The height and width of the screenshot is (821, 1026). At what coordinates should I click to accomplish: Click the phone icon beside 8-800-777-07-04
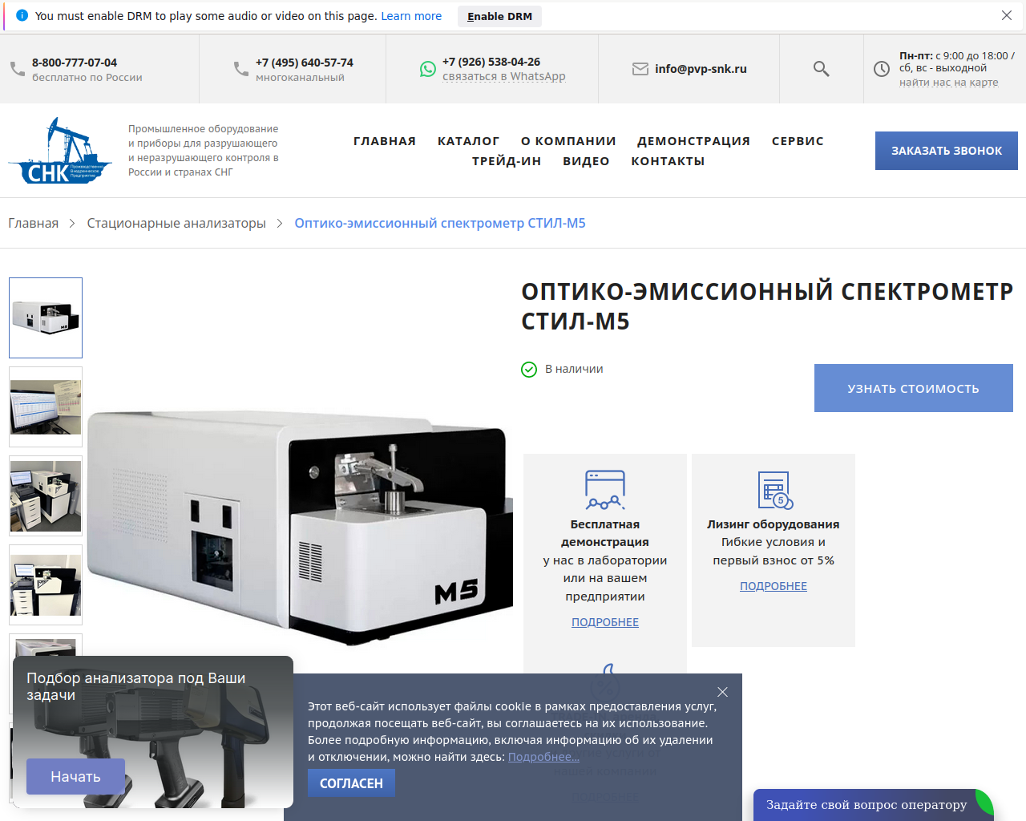18,69
